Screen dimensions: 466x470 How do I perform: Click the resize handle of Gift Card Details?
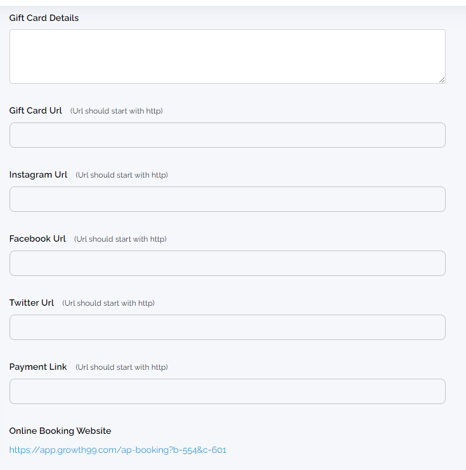[x=442, y=80]
